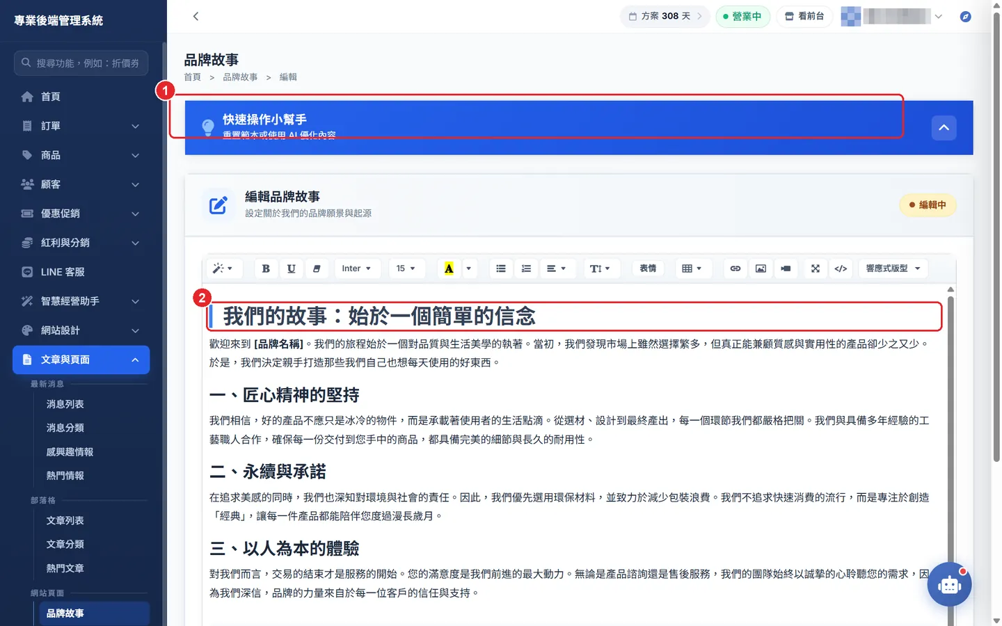Toggle the code view icon
Screen dimensions: 1002x626
(x=841, y=268)
